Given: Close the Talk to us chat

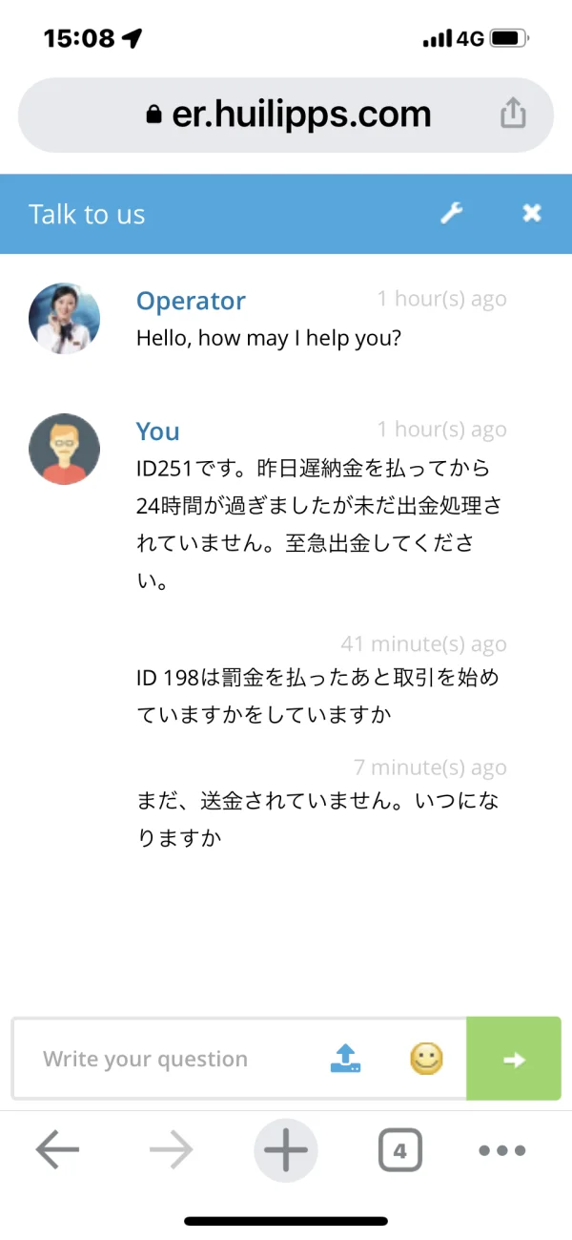Looking at the screenshot, I should [532, 214].
